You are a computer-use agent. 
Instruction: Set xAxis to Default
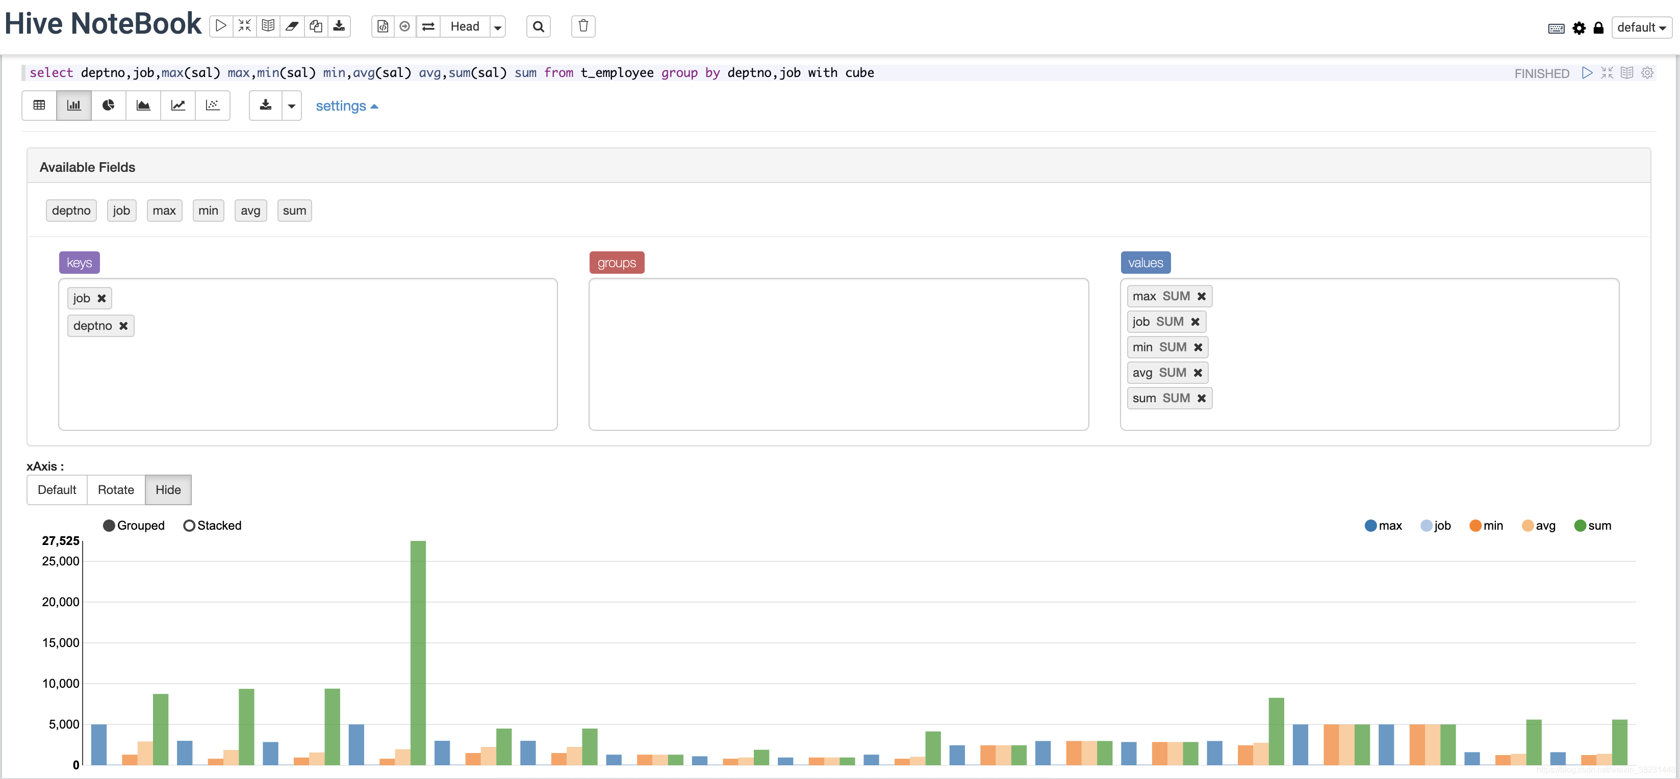[x=57, y=489]
